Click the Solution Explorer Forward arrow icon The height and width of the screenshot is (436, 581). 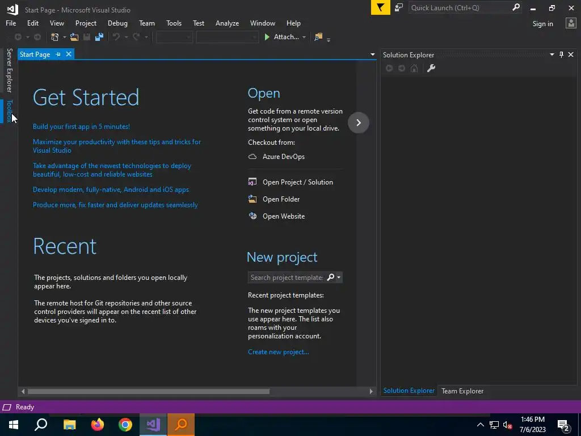click(x=402, y=68)
